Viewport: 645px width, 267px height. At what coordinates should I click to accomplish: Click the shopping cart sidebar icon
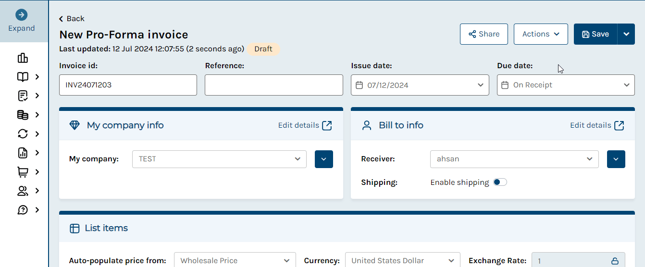[23, 172]
